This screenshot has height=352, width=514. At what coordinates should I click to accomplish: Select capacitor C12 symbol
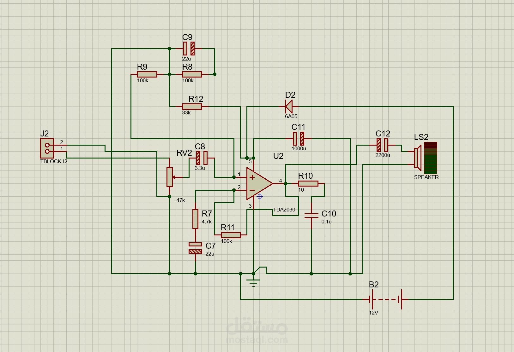(x=382, y=145)
